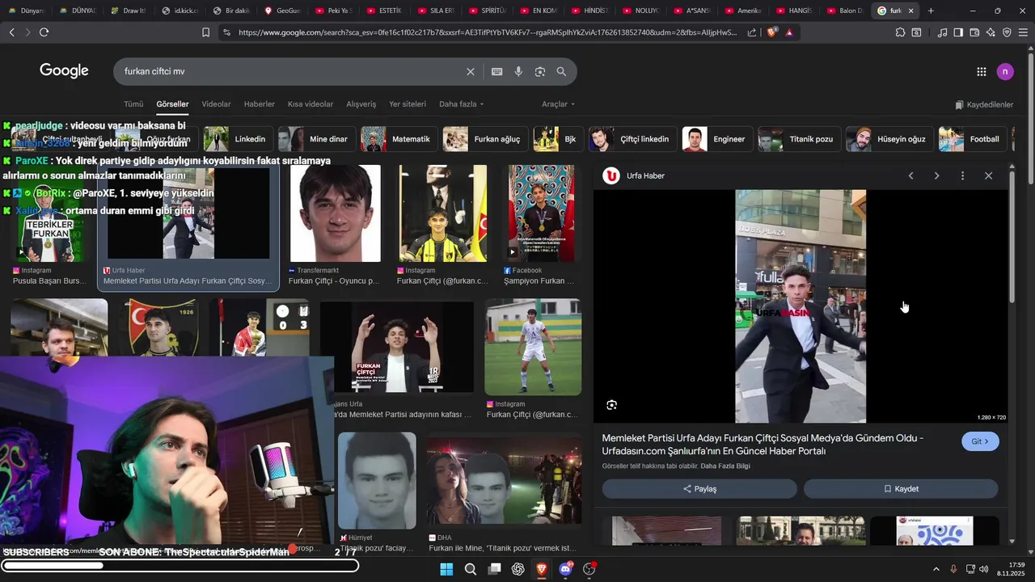Submit search with the magnifier icon

point(561,71)
